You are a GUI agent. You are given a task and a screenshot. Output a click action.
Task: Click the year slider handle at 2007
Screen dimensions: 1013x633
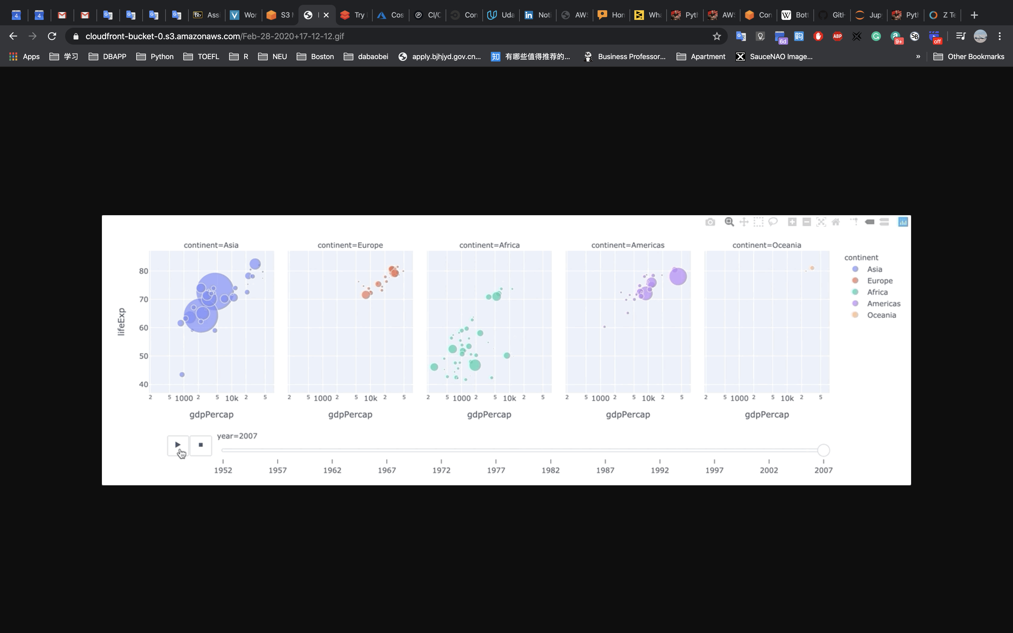pos(823,450)
